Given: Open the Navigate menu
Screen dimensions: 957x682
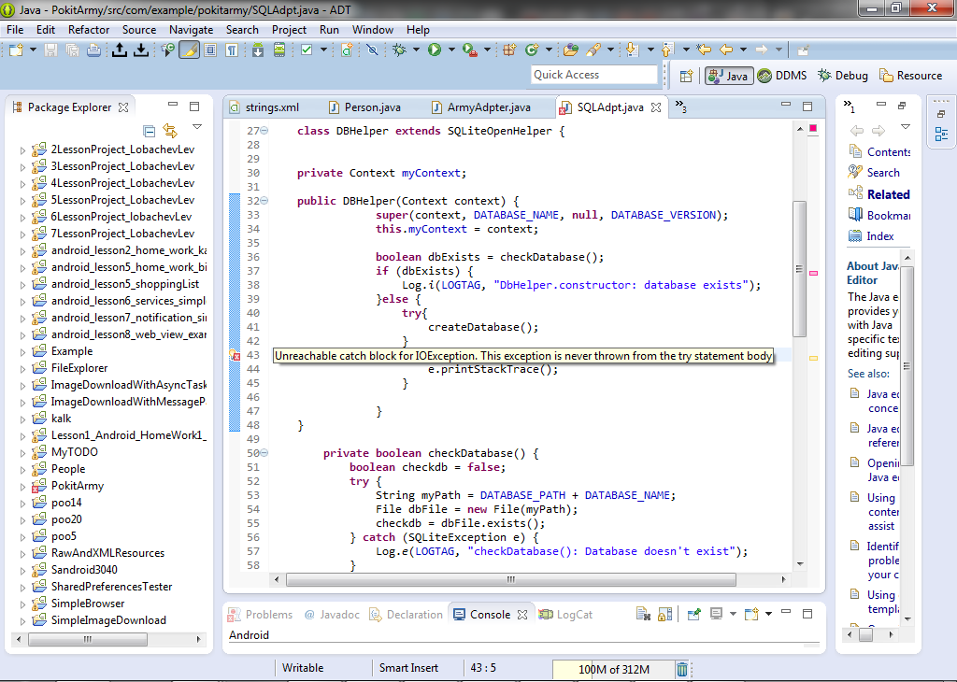Looking at the screenshot, I should (191, 29).
